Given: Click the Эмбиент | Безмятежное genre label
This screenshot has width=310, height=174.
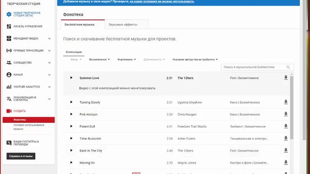Looking at the screenshot, I should (248, 127).
